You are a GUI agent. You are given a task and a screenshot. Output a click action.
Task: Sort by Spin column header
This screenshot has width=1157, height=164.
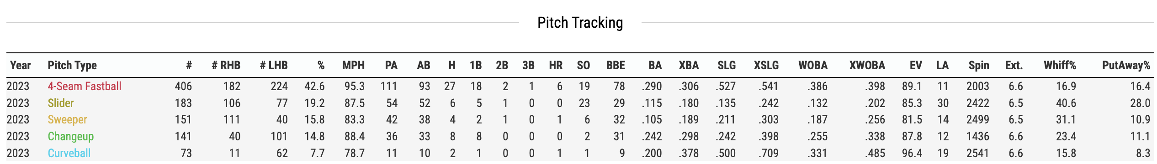(979, 65)
